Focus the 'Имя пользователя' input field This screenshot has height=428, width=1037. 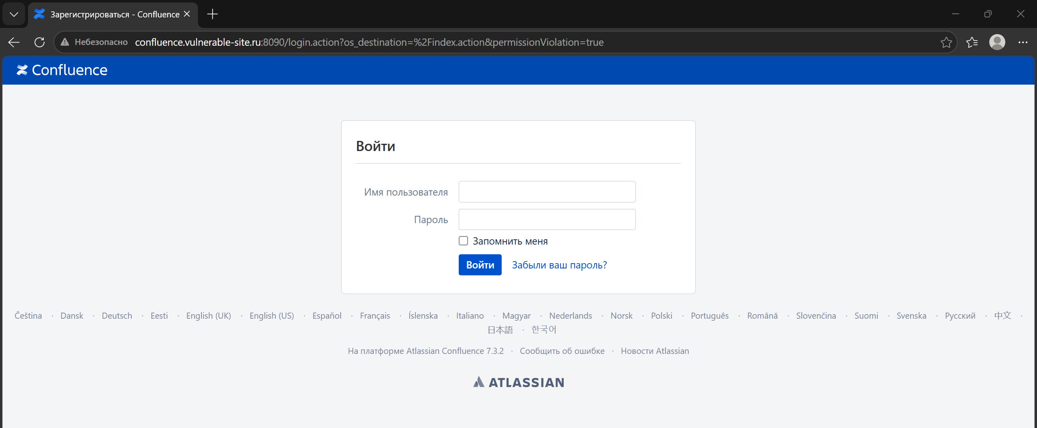tap(547, 192)
